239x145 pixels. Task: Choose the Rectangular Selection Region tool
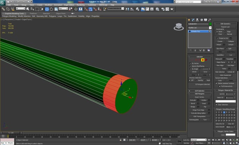coord(37,9)
